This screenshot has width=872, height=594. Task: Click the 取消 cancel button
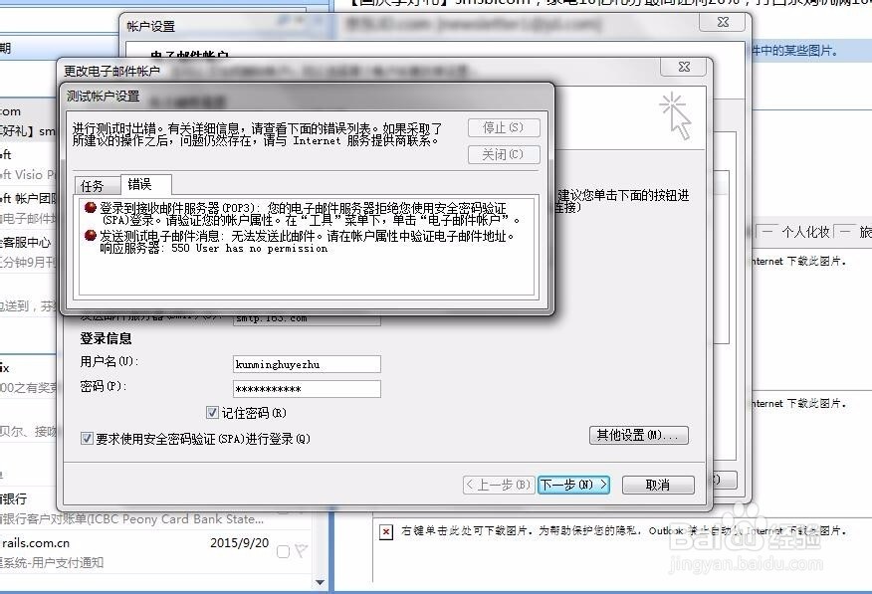pyautogui.click(x=658, y=486)
